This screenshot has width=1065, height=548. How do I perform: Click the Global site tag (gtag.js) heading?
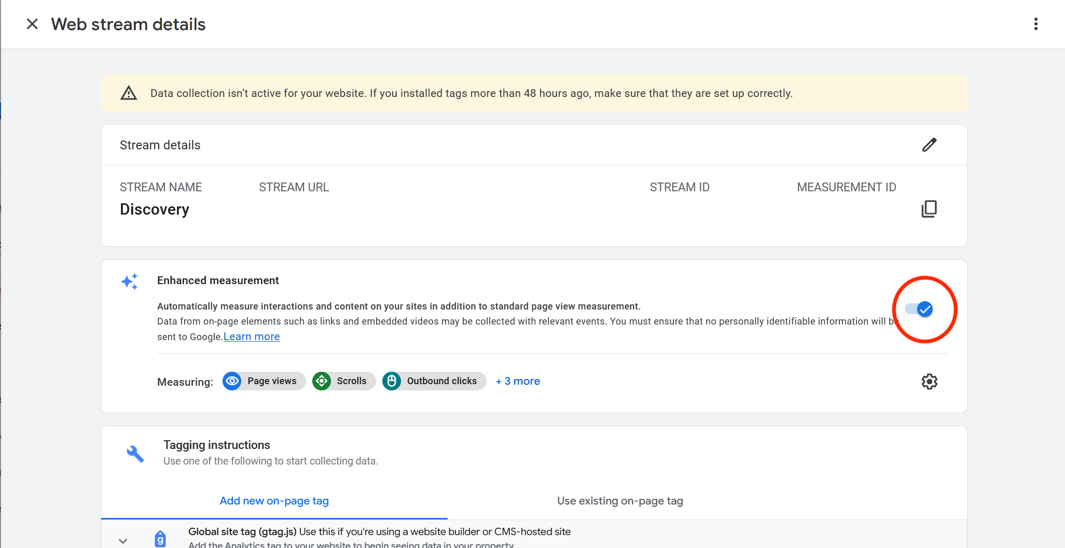[242, 531]
